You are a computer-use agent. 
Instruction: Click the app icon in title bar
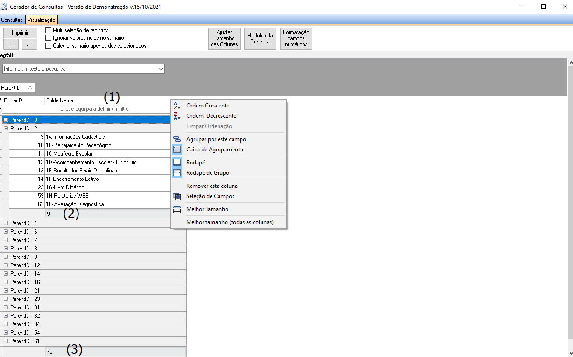click(5, 7)
